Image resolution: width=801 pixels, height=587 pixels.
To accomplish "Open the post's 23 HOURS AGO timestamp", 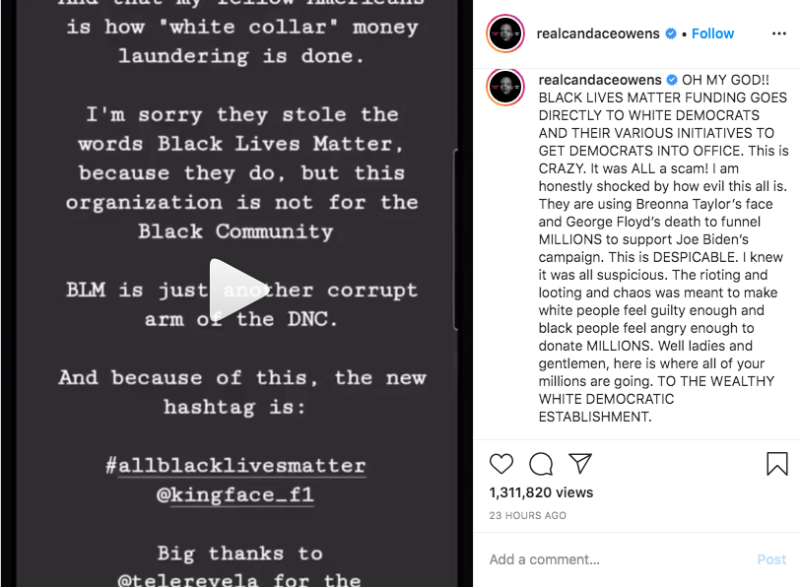I will point(527,515).
